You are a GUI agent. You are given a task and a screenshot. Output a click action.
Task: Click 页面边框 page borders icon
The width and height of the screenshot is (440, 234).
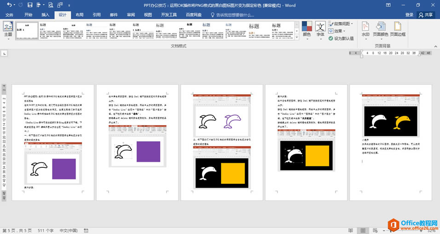pyautogui.click(x=398, y=29)
